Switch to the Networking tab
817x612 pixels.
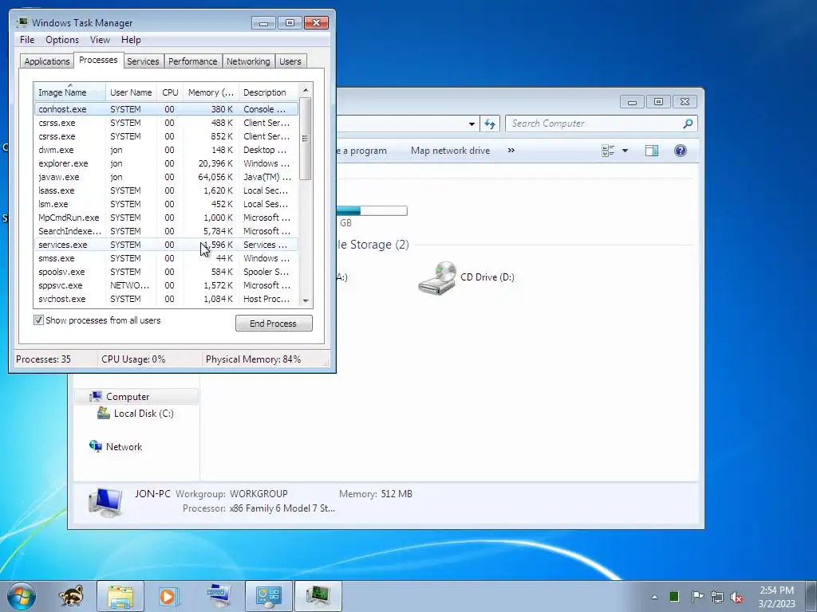248,61
